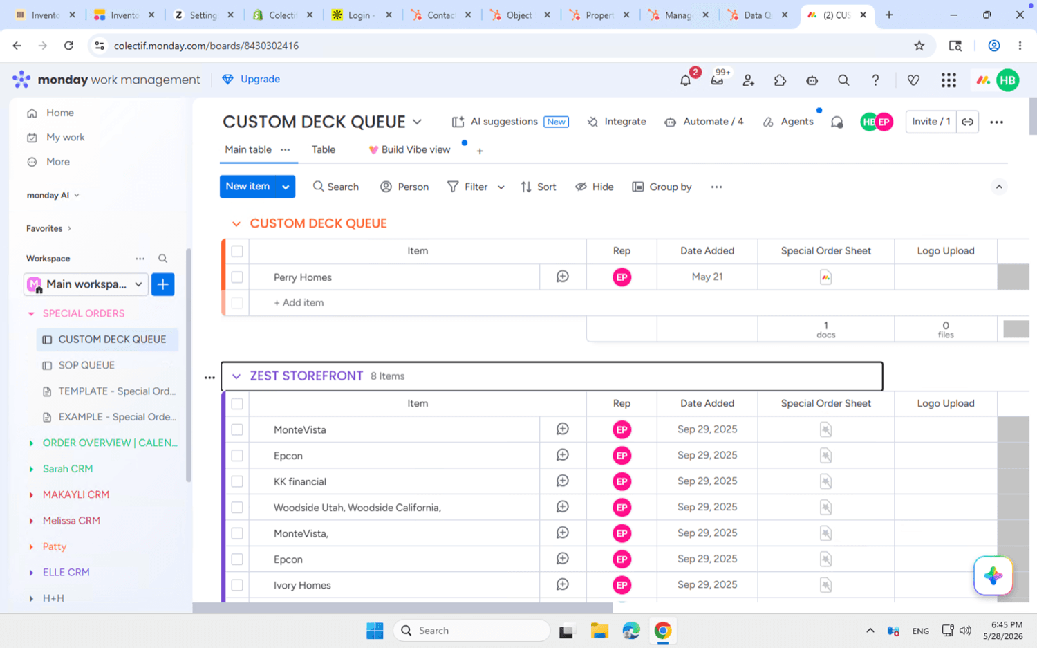Image resolution: width=1037 pixels, height=648 pixels.
Task: Click the Automate / 4 button
Action: point(704,122)
